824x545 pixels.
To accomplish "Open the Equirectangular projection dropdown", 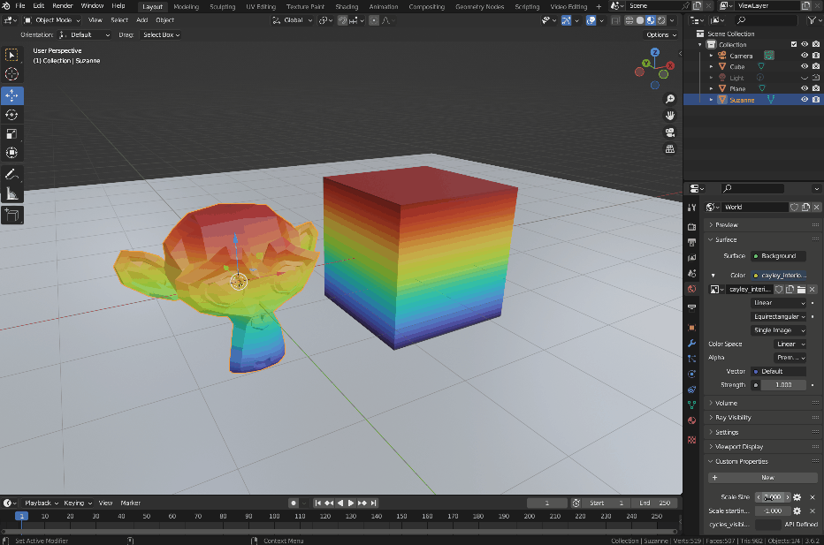I will pos(778,316).
